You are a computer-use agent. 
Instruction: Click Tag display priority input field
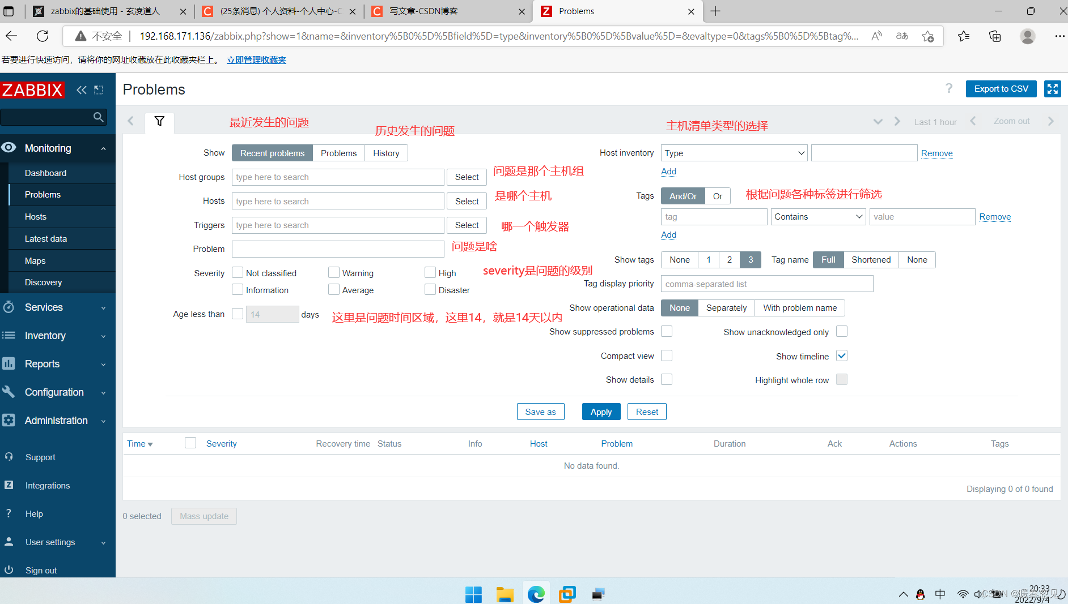[767, 284]
